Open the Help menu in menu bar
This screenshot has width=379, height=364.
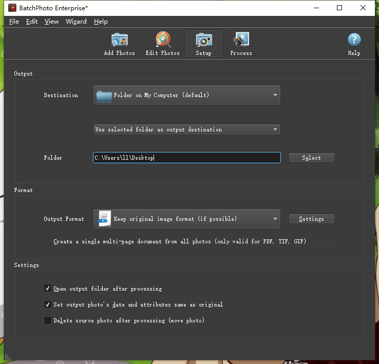pos(101,22)
